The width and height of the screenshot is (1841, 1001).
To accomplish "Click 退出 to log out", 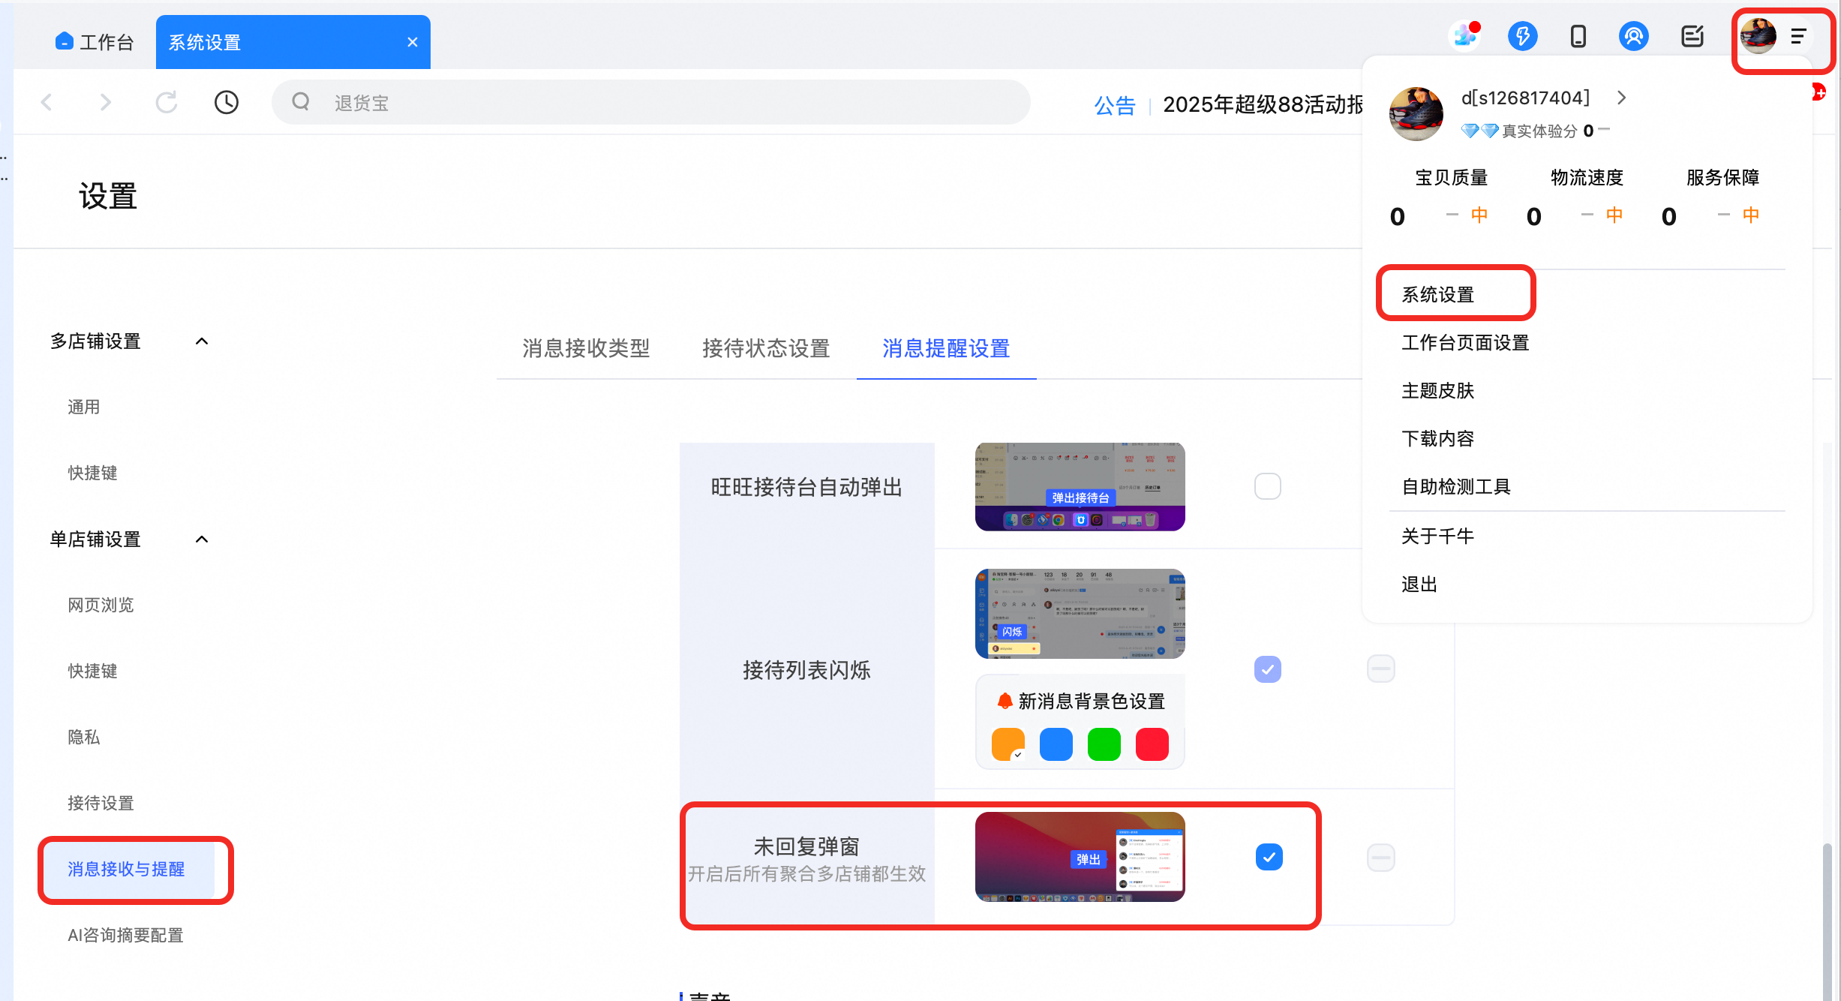I will tap(1419, 585).
